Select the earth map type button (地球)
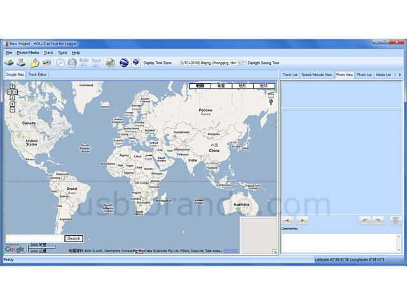Screen dimensions: 407x305 pyautogui.click(x=264, y=86)
